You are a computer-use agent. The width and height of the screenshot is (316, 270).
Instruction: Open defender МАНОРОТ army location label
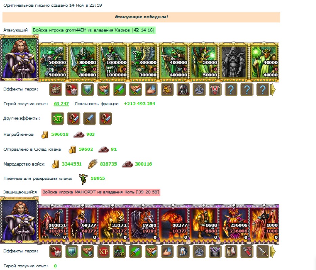101,192
